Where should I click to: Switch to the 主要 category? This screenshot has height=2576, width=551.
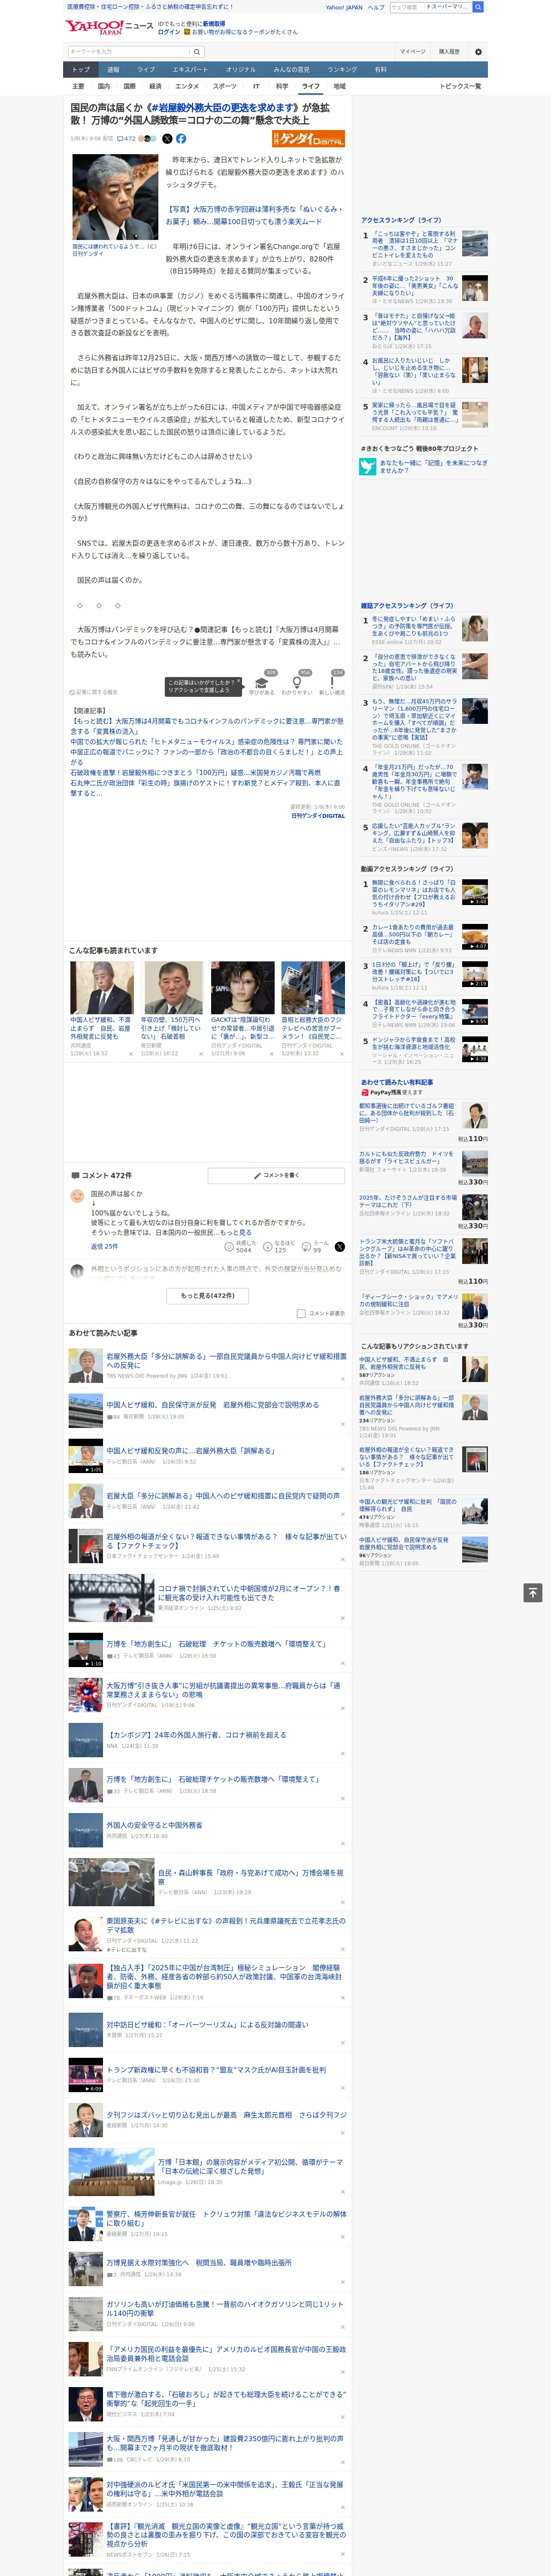point(78,86)
